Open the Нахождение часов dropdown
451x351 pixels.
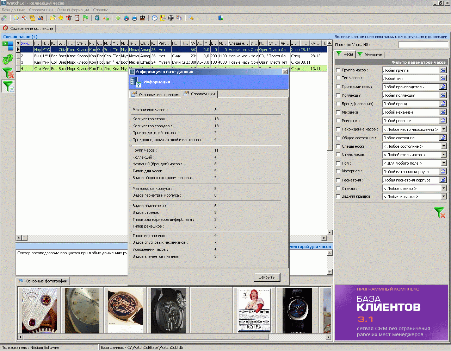[444, 129]
